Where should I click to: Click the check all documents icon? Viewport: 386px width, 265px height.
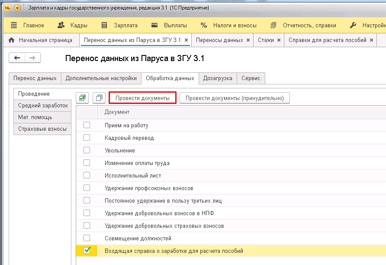pos(82,98)
